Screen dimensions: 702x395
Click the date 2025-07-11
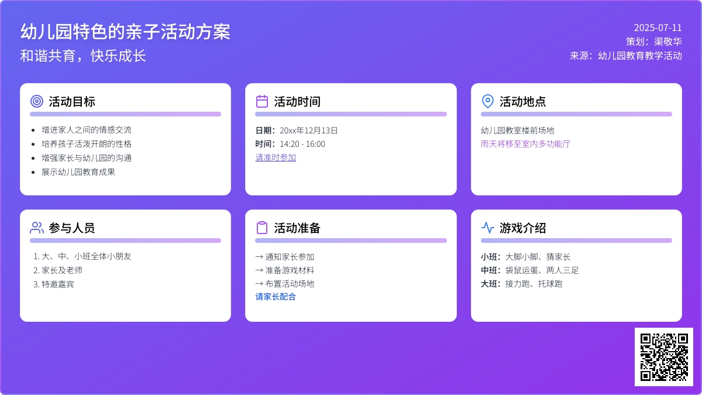658,28
